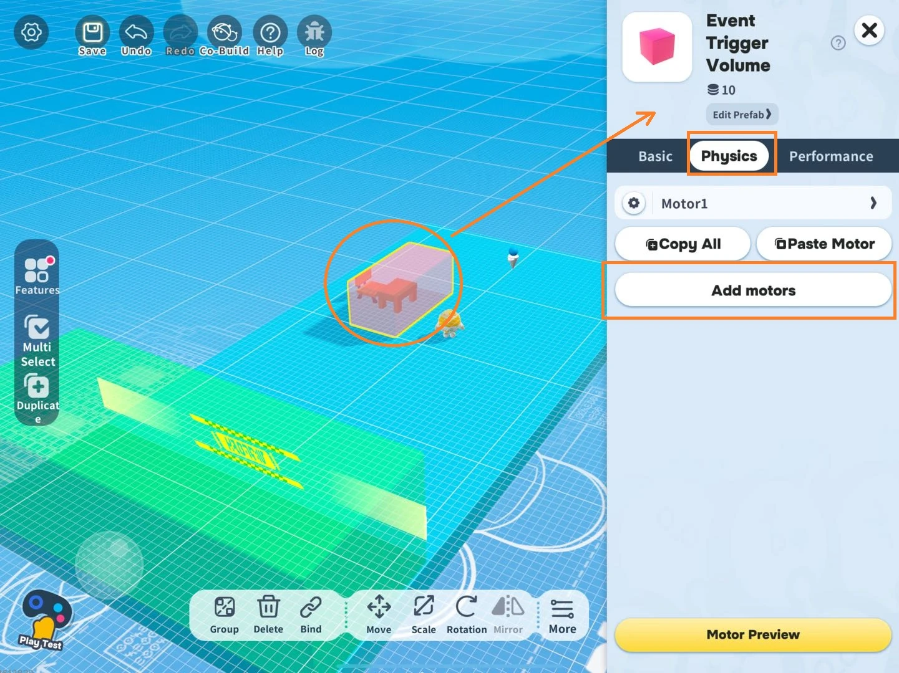Duplicate the selected object
The height and width of the screenshot is (673, 899).
point(37,398)
